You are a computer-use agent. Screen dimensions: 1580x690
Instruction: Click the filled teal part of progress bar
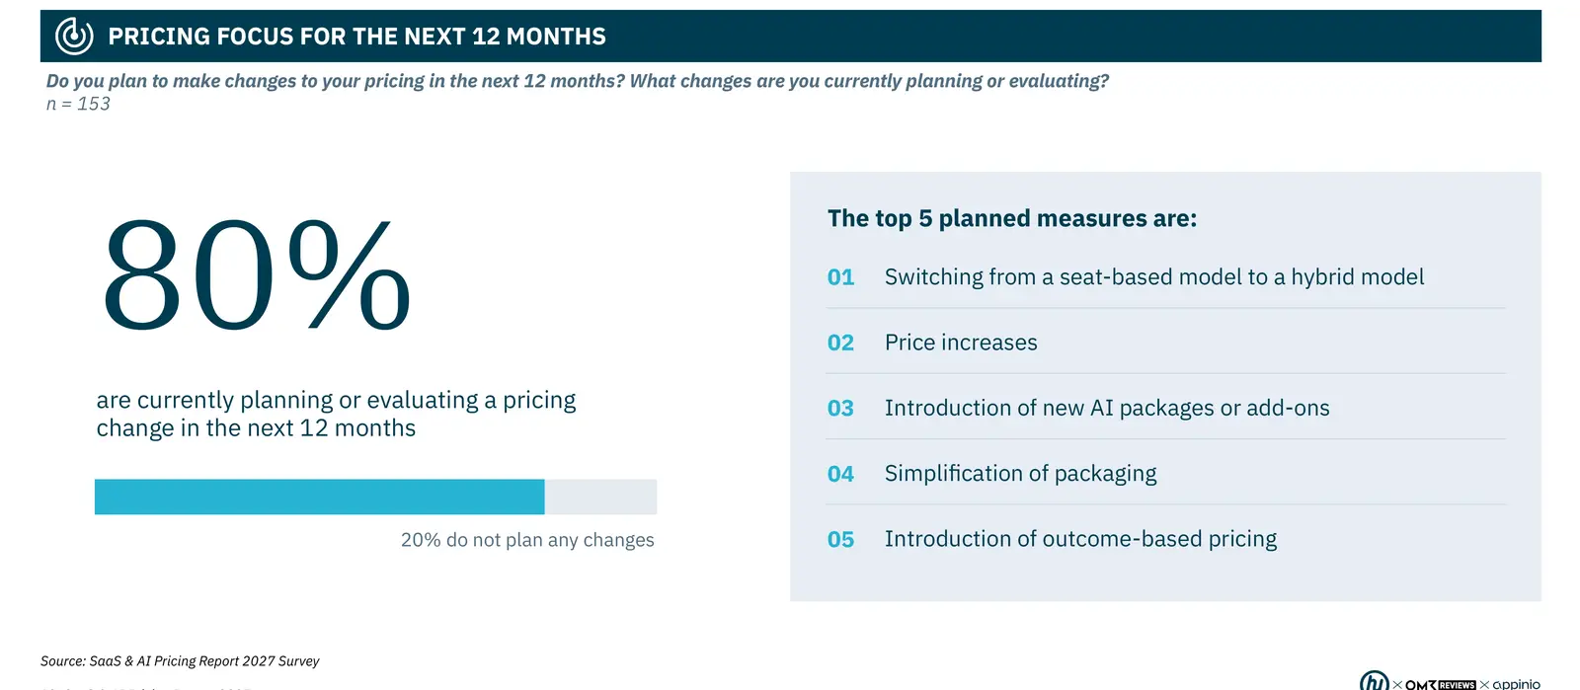pyautogui.click(x=319, y=497)
